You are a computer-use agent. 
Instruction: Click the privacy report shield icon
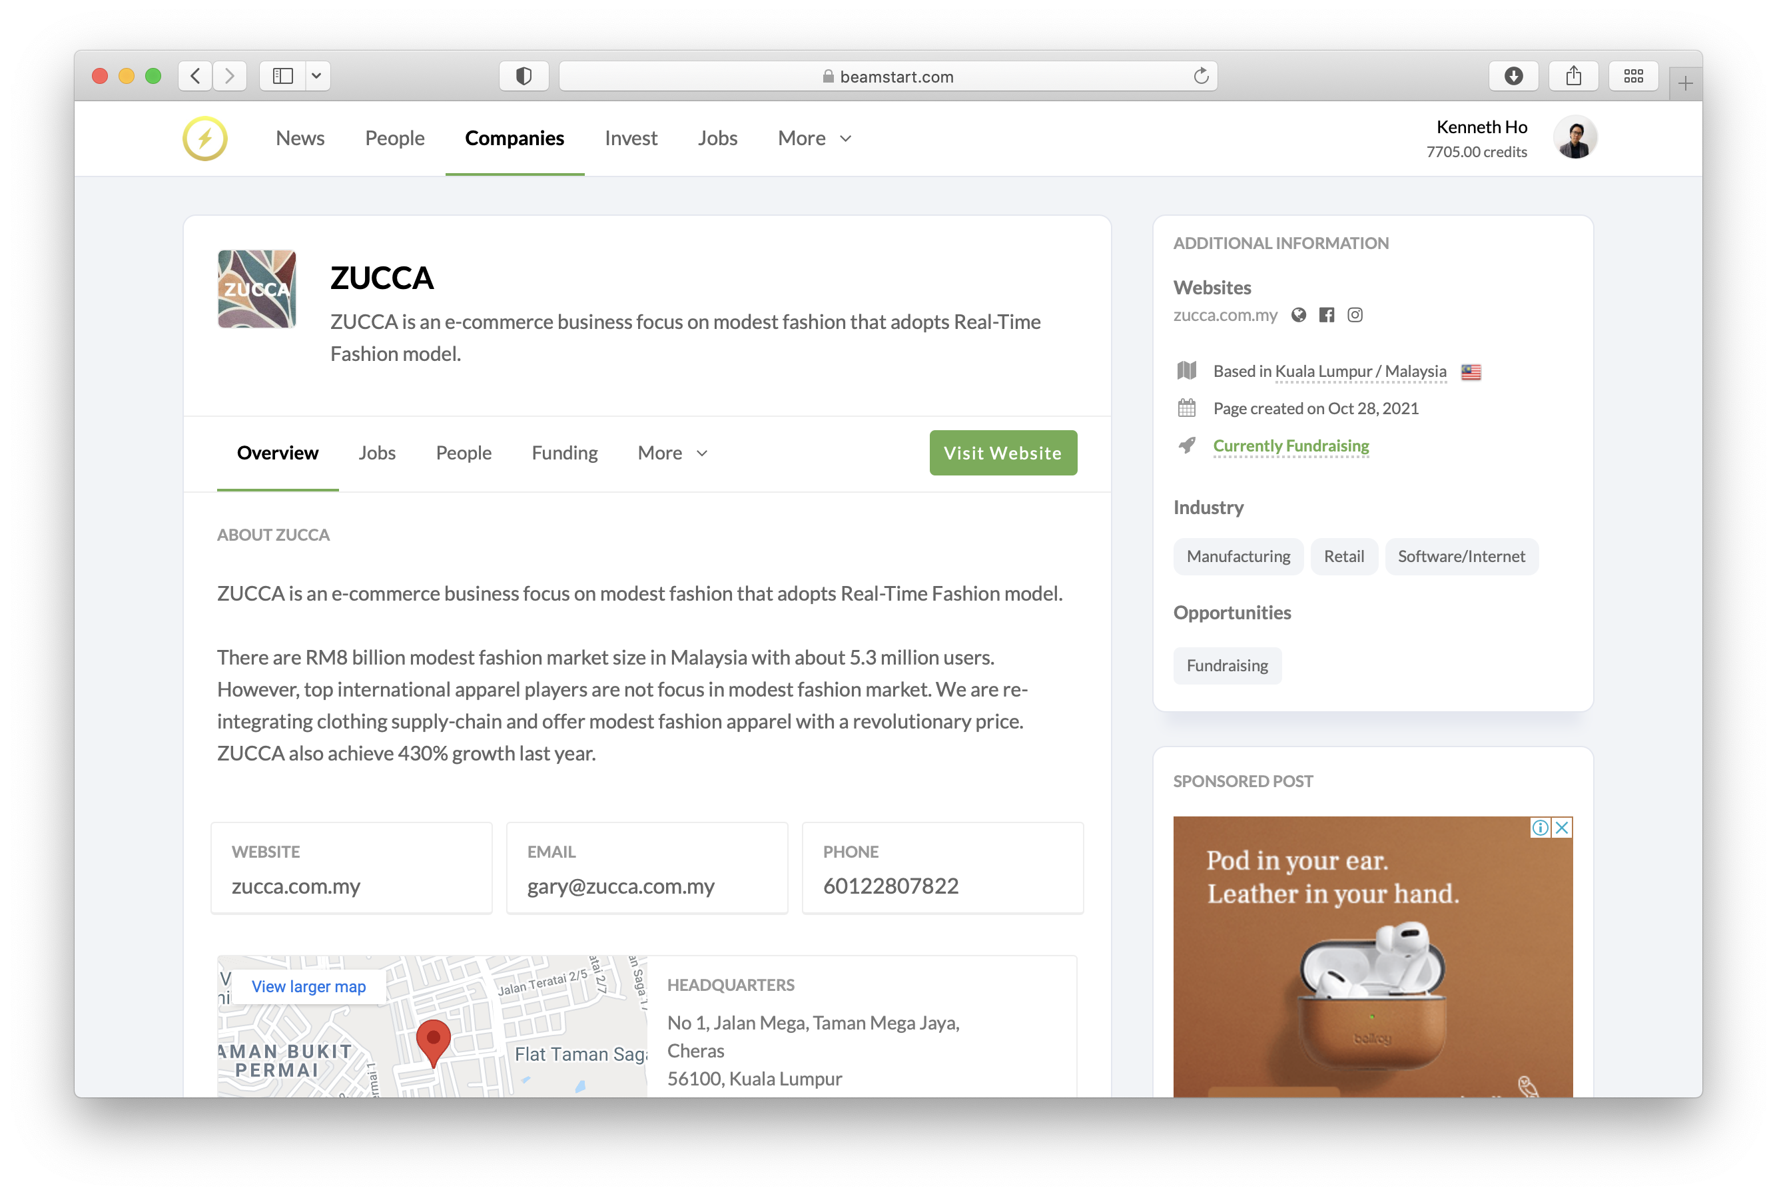click(524, 77)
